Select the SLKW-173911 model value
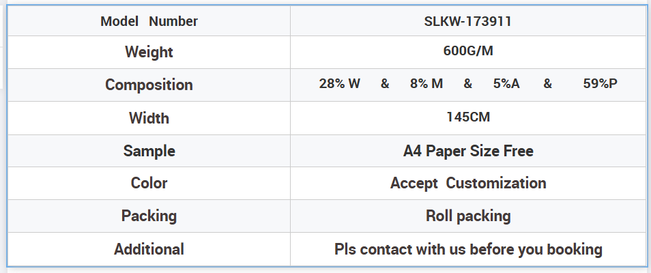 [467, 21]
